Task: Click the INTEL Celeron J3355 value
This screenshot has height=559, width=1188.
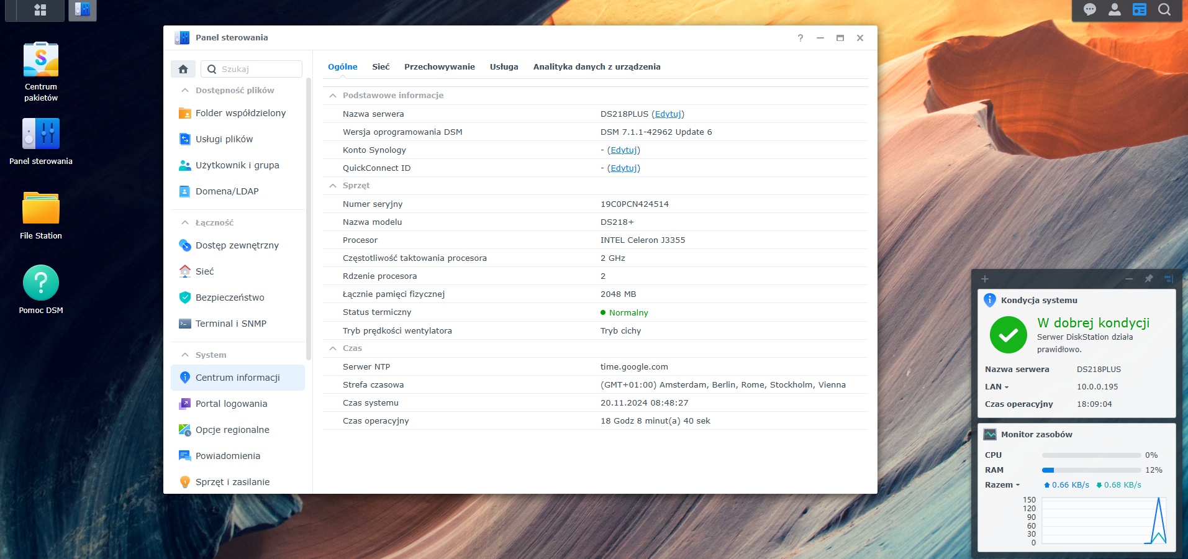Action: 643,240
